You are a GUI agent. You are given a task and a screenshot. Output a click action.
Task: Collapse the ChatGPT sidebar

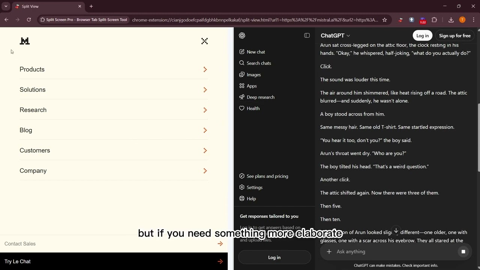[x=307, y=35]
